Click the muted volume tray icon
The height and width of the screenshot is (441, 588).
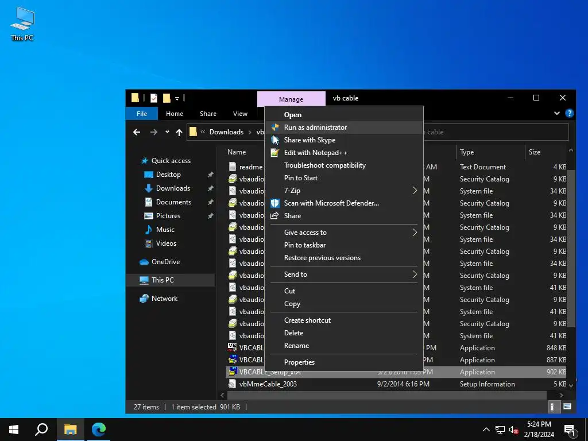(x=514, y=430)
